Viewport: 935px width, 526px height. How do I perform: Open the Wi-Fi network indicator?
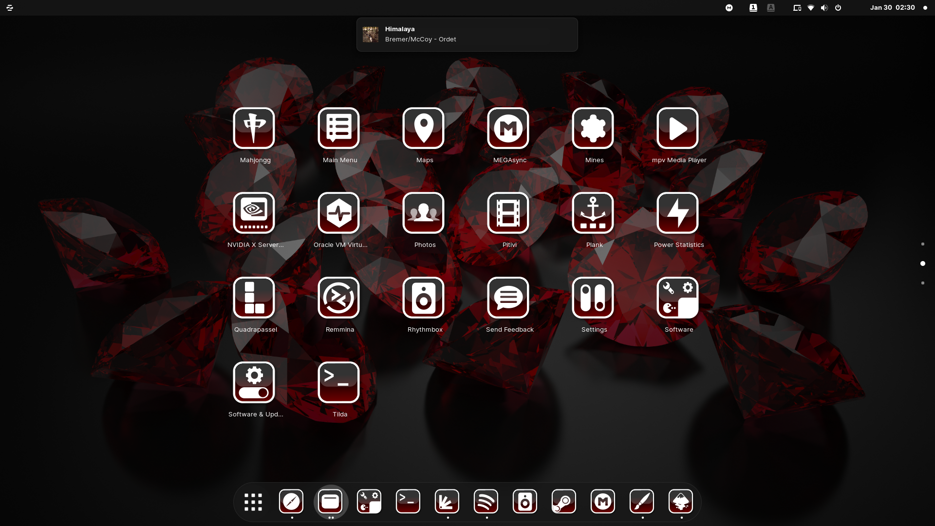811,8
